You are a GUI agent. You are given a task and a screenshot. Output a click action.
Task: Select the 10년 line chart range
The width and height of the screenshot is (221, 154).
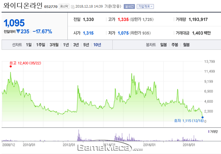point(97,45)
